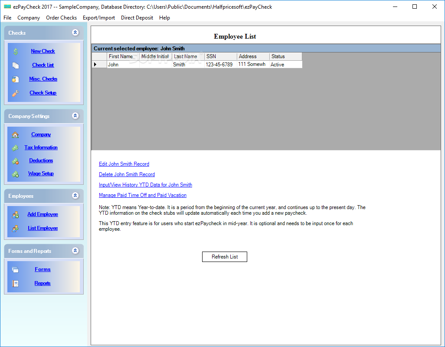The image size is (445, 347).
Task: Click the Wage Setup money-plus icon
Action: [15, 174]
